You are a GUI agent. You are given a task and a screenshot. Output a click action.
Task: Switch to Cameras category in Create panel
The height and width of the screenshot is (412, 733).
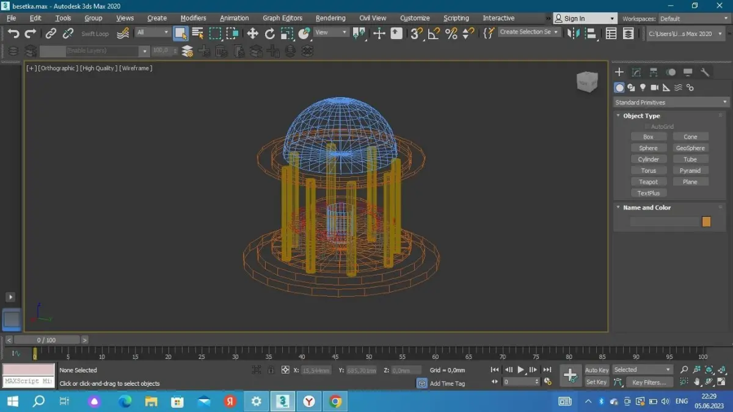(x=654, y=88)
